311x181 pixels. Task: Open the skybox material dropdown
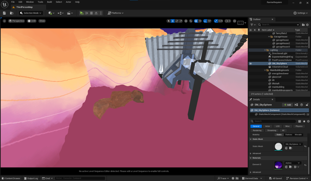293,163
